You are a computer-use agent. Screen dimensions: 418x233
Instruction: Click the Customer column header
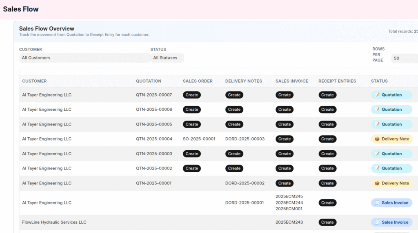pos(34,81)
